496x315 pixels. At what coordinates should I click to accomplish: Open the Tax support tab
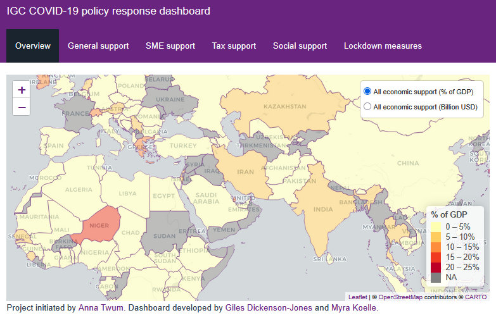click(x=234, y=46)
